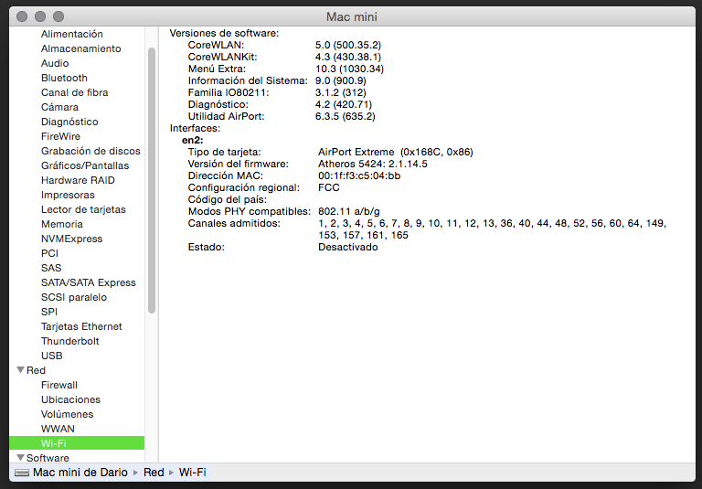Open NVMExpress entry
The height and width of the screenshot is (489, 702).
[71, 239]
